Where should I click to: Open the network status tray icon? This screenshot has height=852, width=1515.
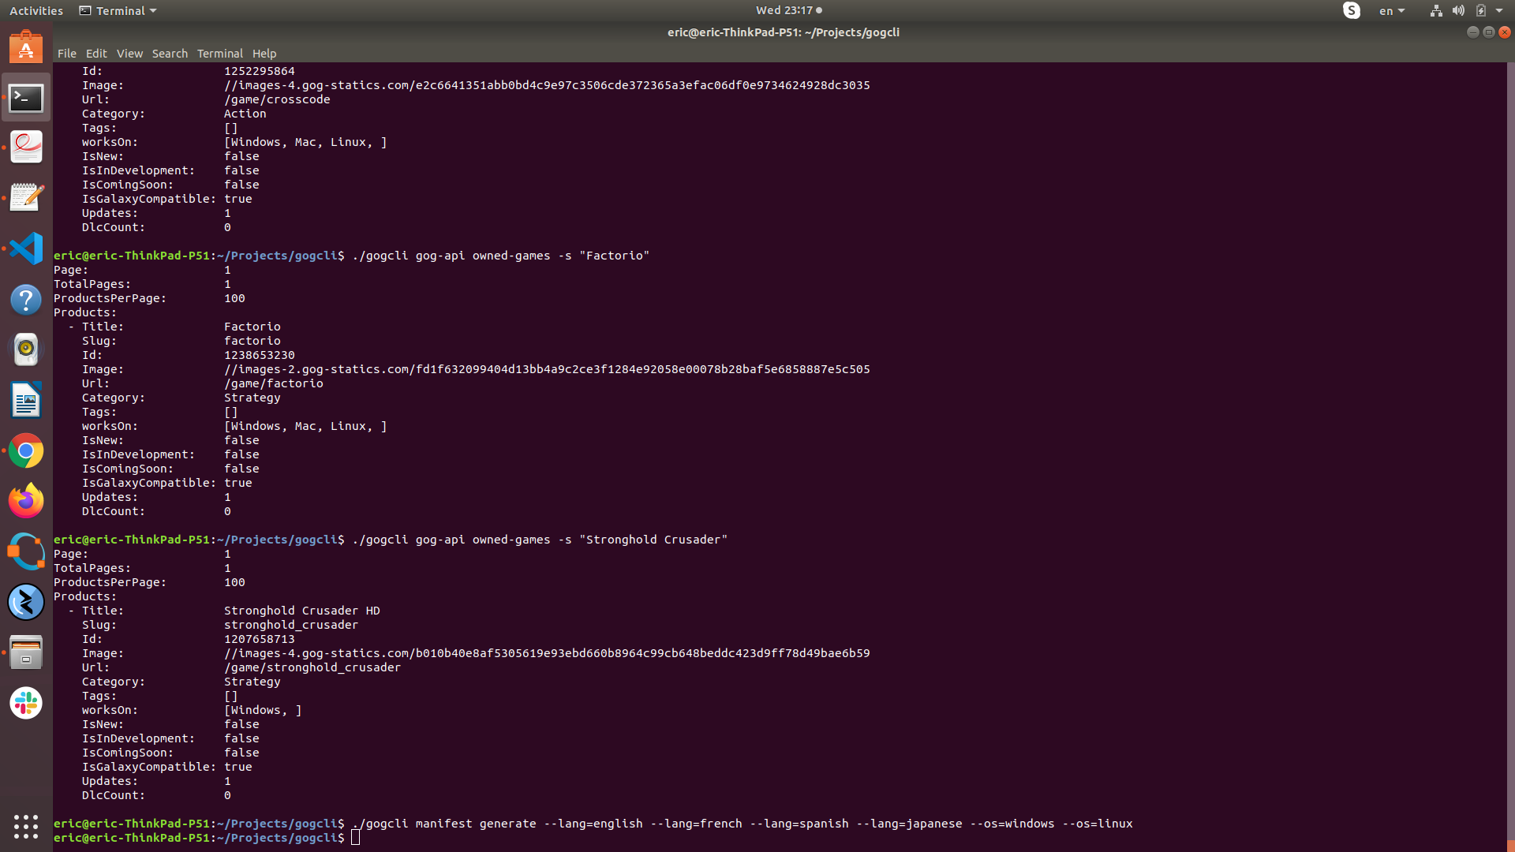1436,10
